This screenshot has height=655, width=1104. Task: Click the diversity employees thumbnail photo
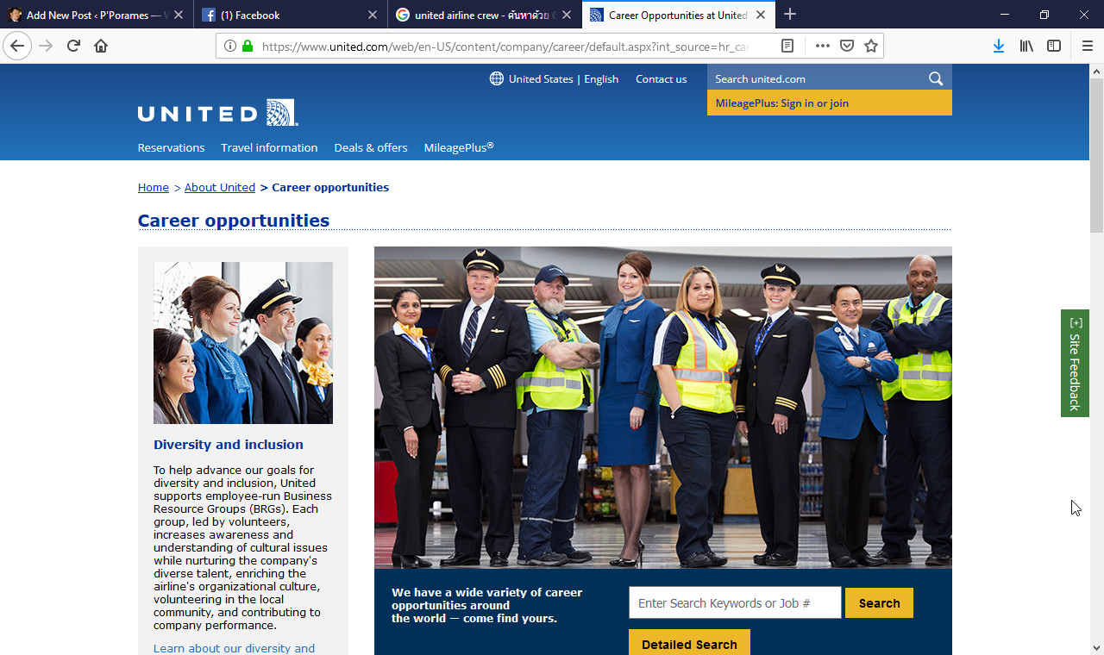pos(243,343)
